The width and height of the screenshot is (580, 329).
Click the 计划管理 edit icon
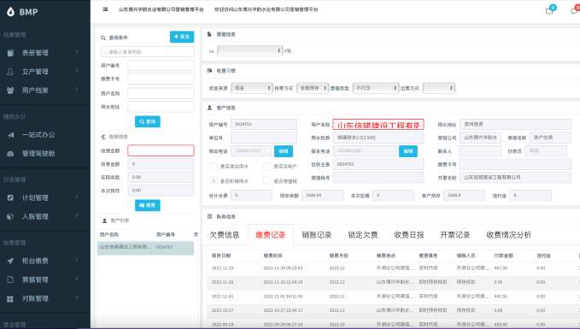coord(10,197)
